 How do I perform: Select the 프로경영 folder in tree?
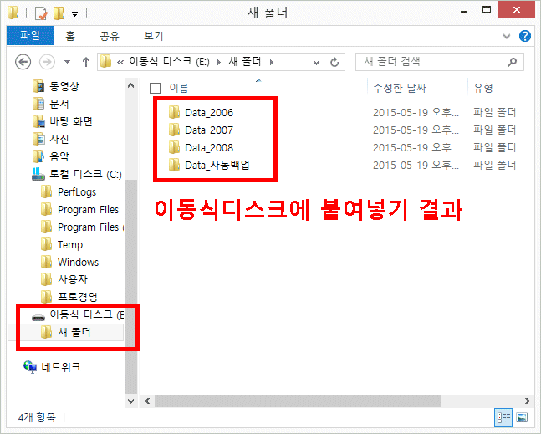pos(69,297)
